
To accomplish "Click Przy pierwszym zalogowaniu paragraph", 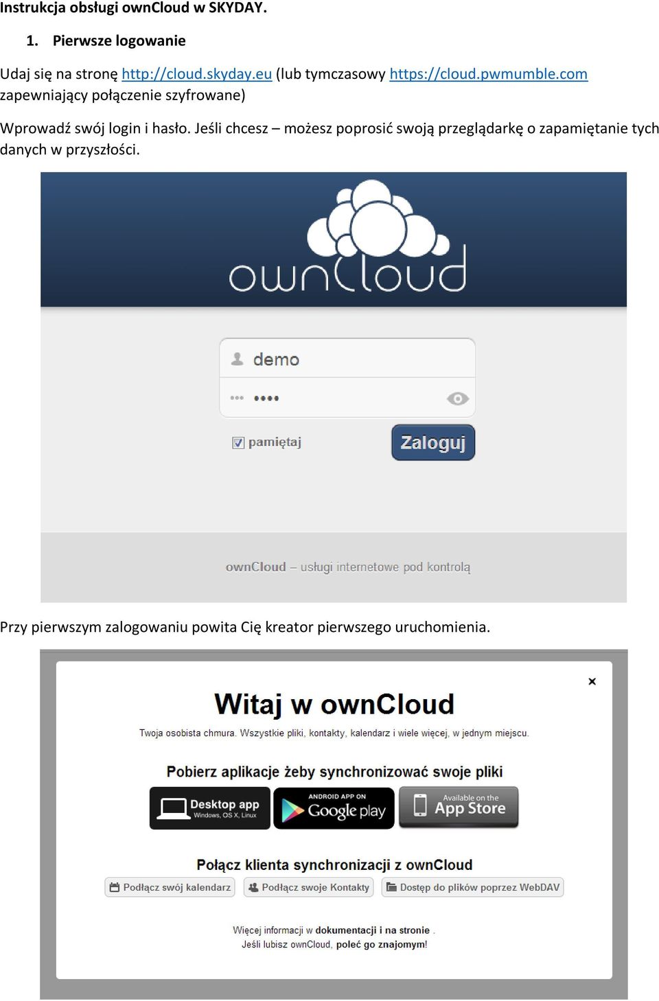I will (245, 627).
